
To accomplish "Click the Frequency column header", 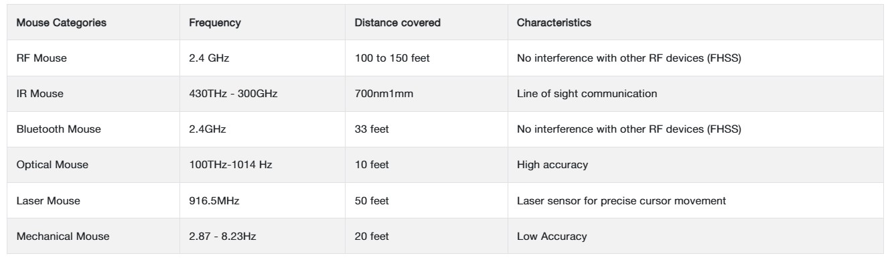I will click(262, 23).
